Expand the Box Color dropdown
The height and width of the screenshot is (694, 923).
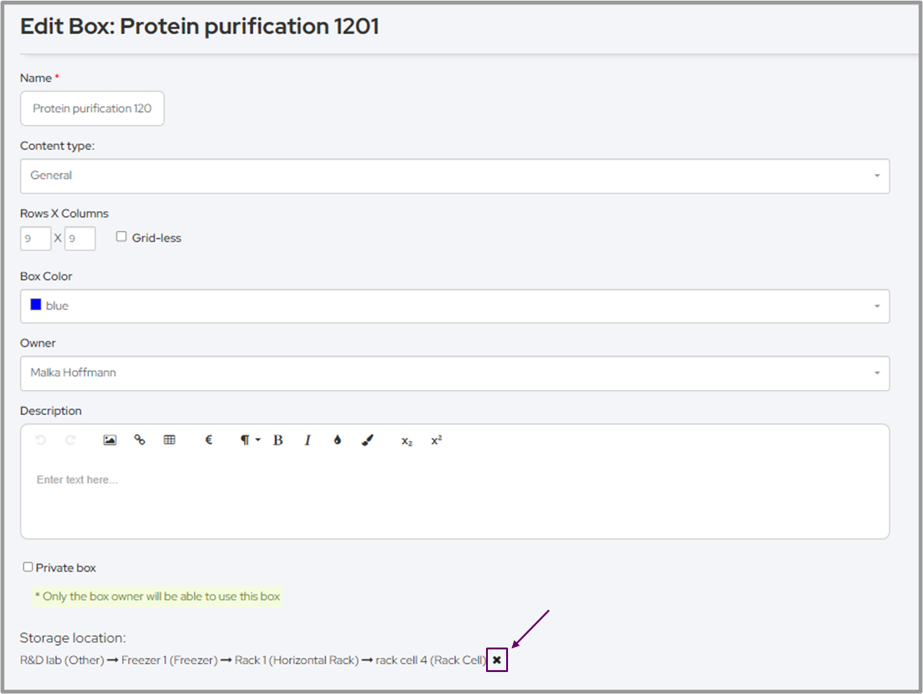[x=455, y=306]
